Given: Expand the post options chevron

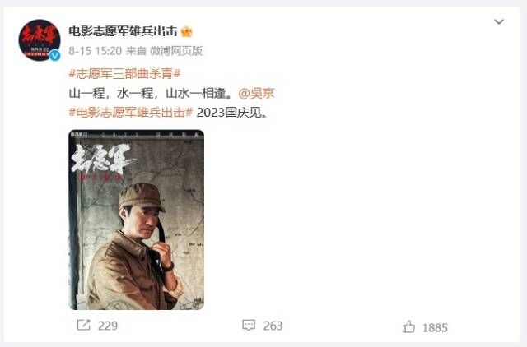Looking at the screenshot, I should (499, 22).
